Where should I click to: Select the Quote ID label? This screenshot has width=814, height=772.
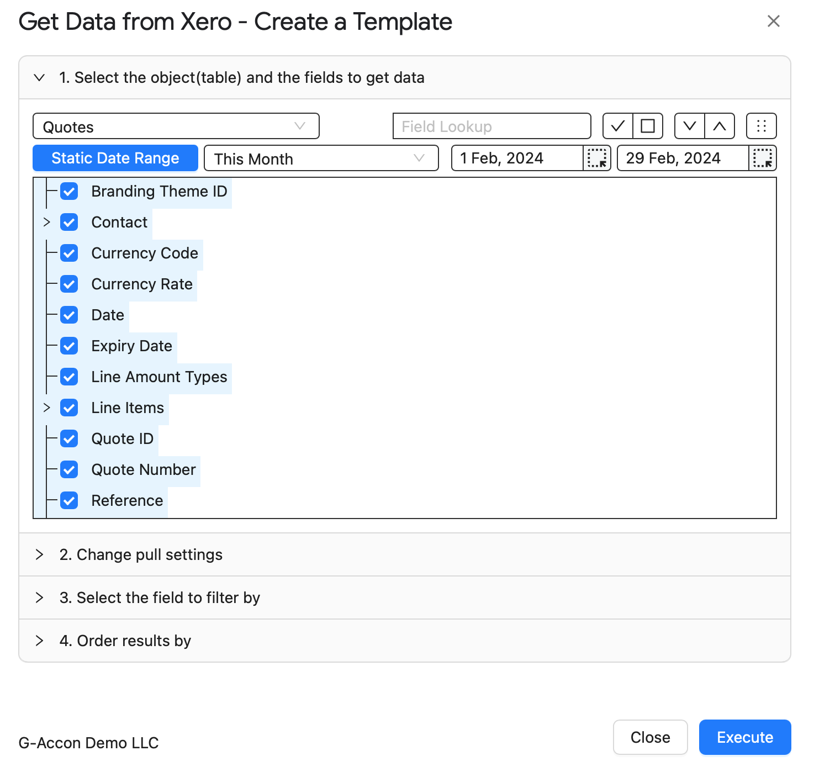pyautogui.click(x=122, y=438)
